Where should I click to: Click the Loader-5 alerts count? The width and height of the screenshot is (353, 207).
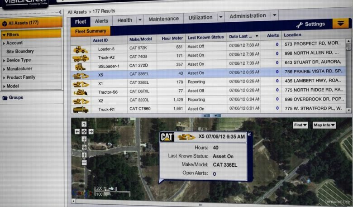coord(277,44)
